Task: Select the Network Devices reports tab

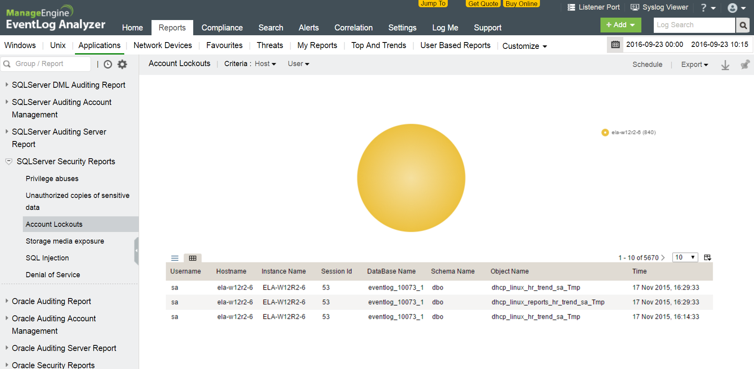Action: (x=163, y=45)
